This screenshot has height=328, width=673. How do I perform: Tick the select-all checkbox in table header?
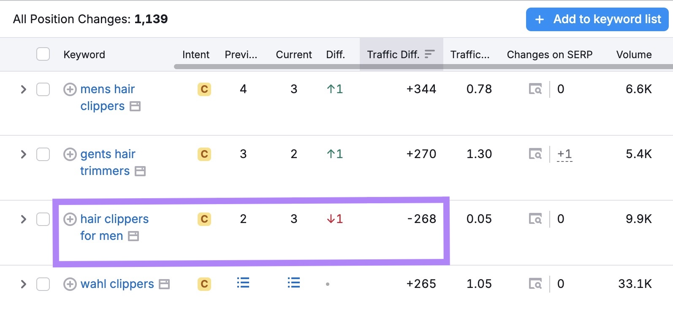[x=43, y=54]
